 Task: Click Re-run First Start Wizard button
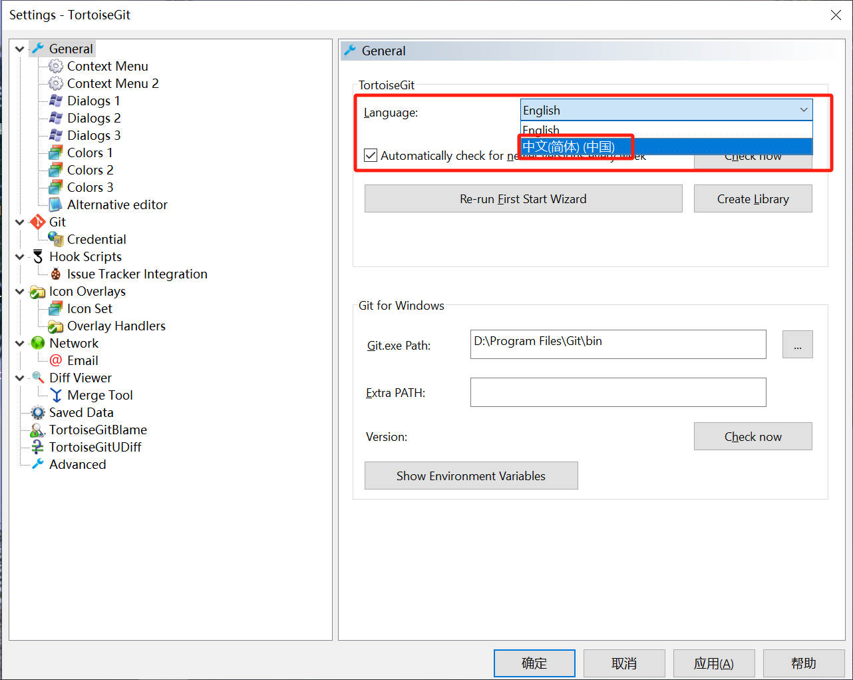click(523, 198)
